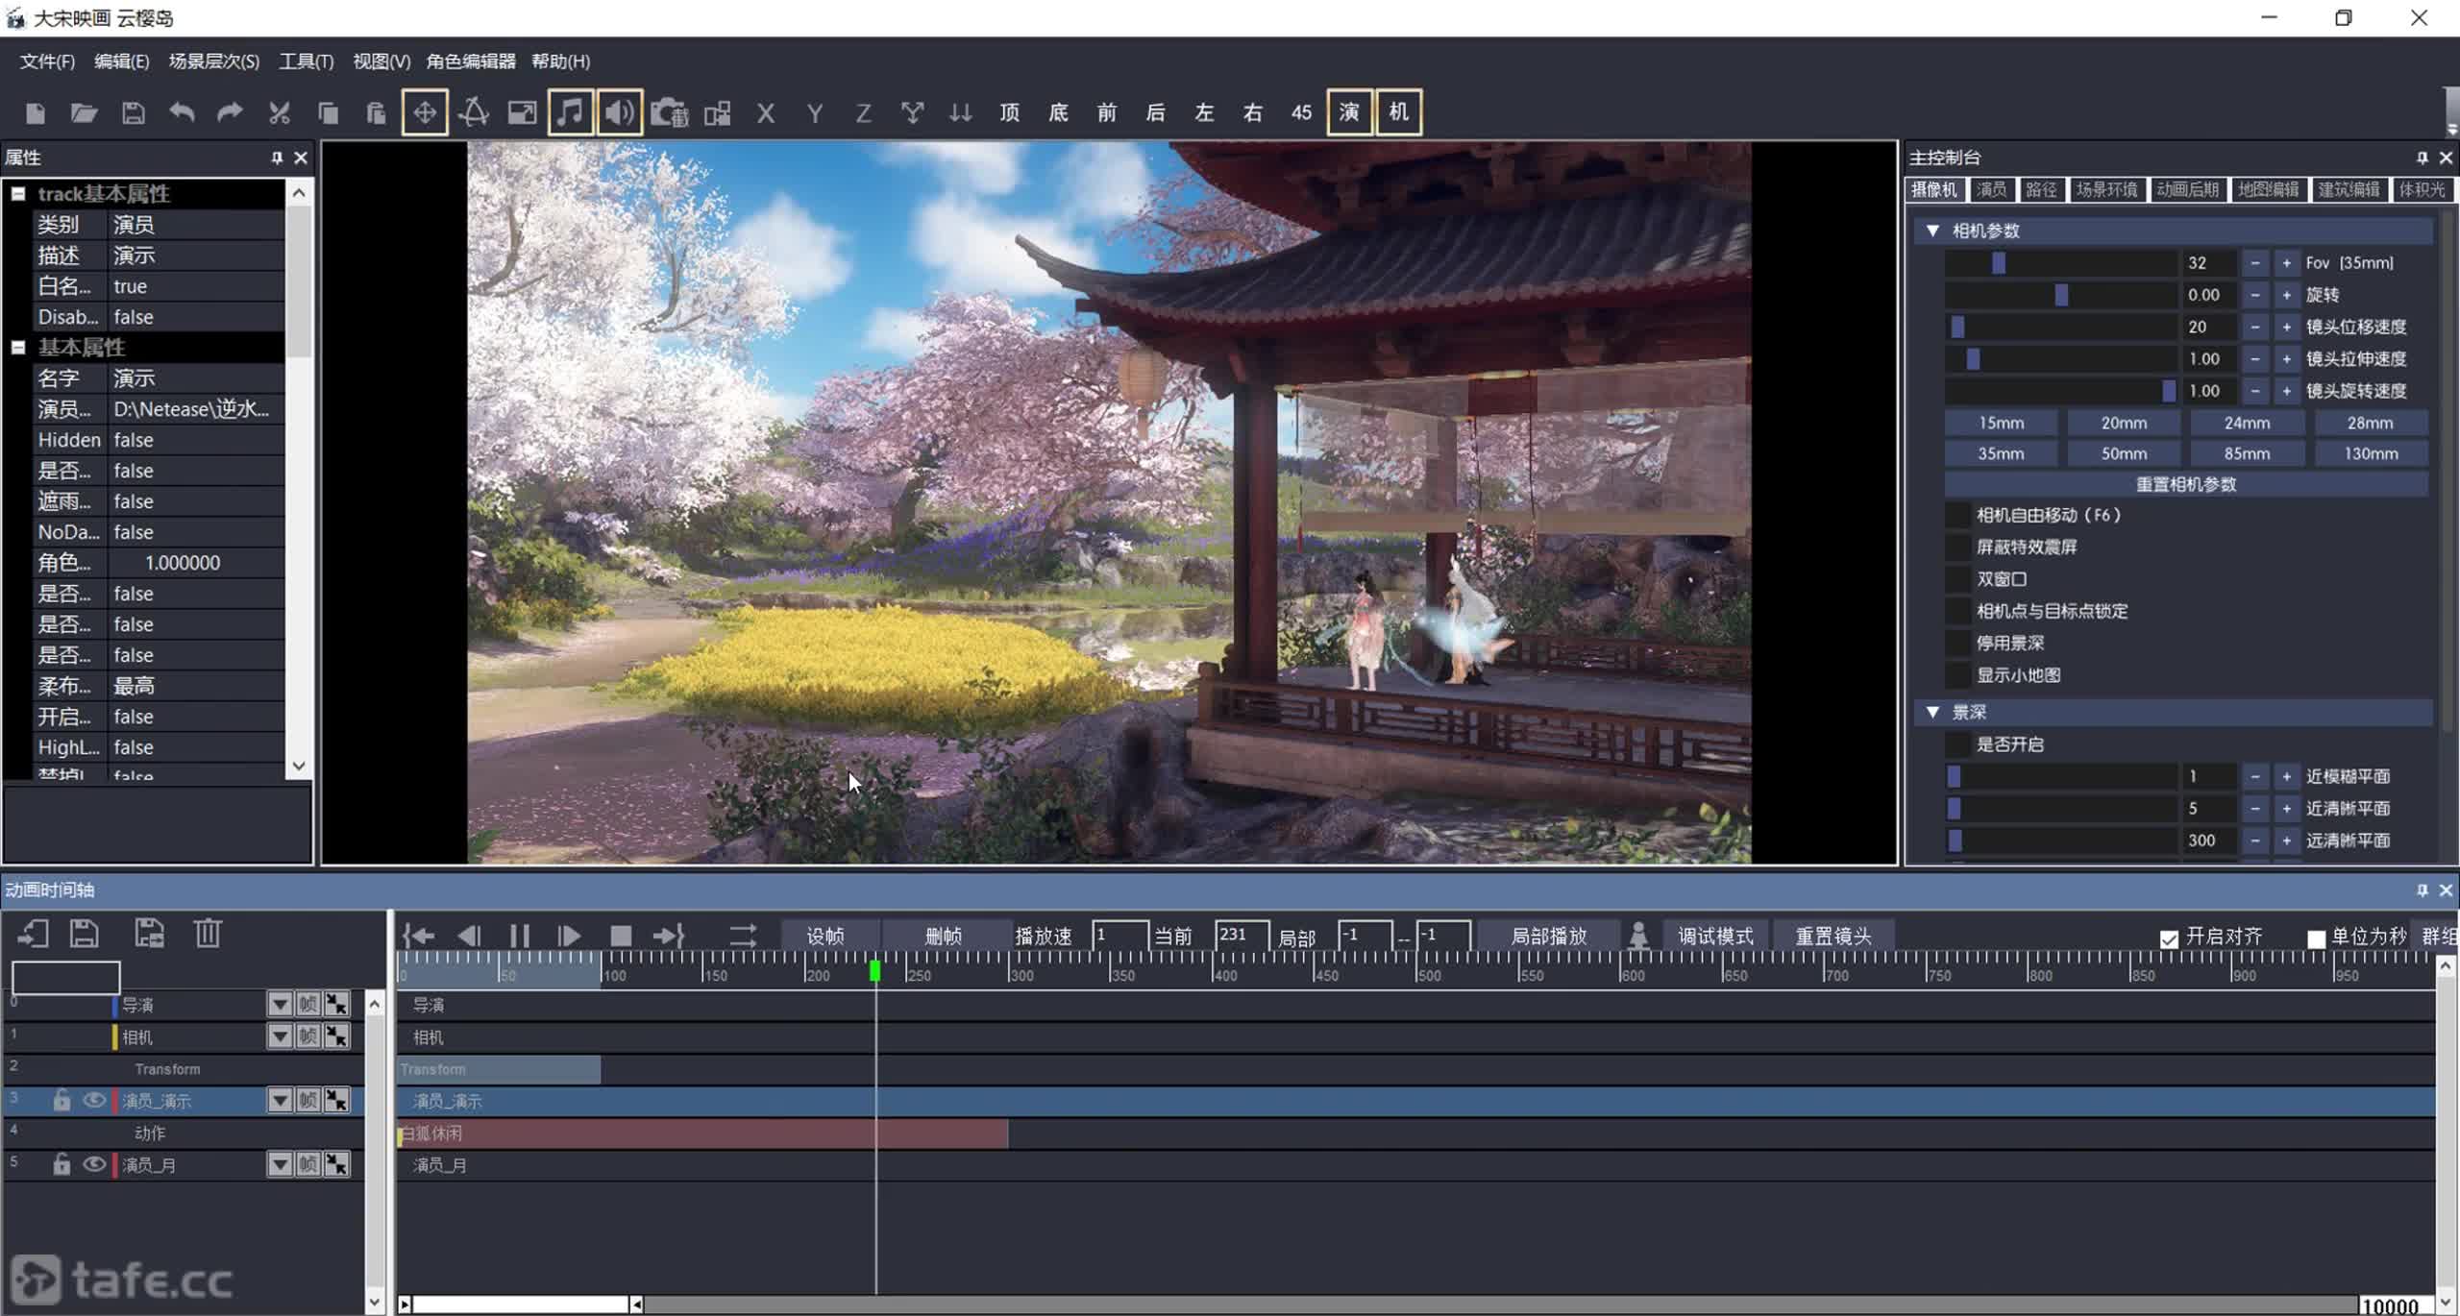Image resolution: width=2460 pixels, height=1316 pixels.
Task: Click 重置相机参数 button
Action: point(2186,484)
